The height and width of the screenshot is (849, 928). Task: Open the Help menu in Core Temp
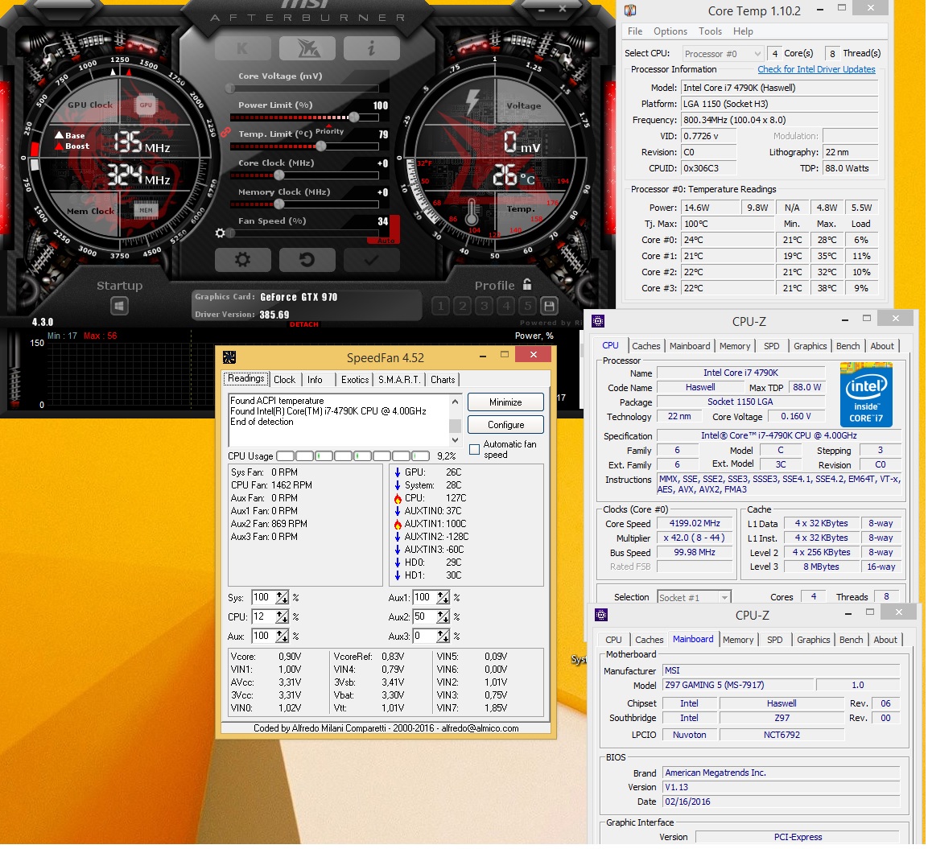(744, 31)
